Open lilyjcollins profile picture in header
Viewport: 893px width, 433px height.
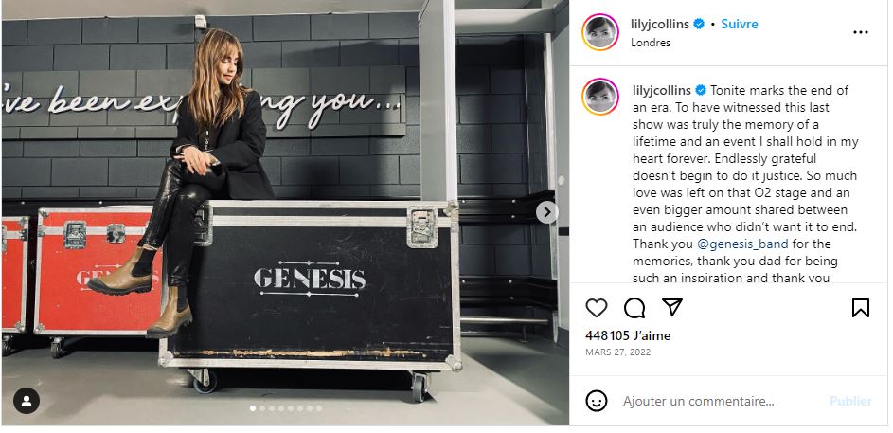[x=600, y=32]
